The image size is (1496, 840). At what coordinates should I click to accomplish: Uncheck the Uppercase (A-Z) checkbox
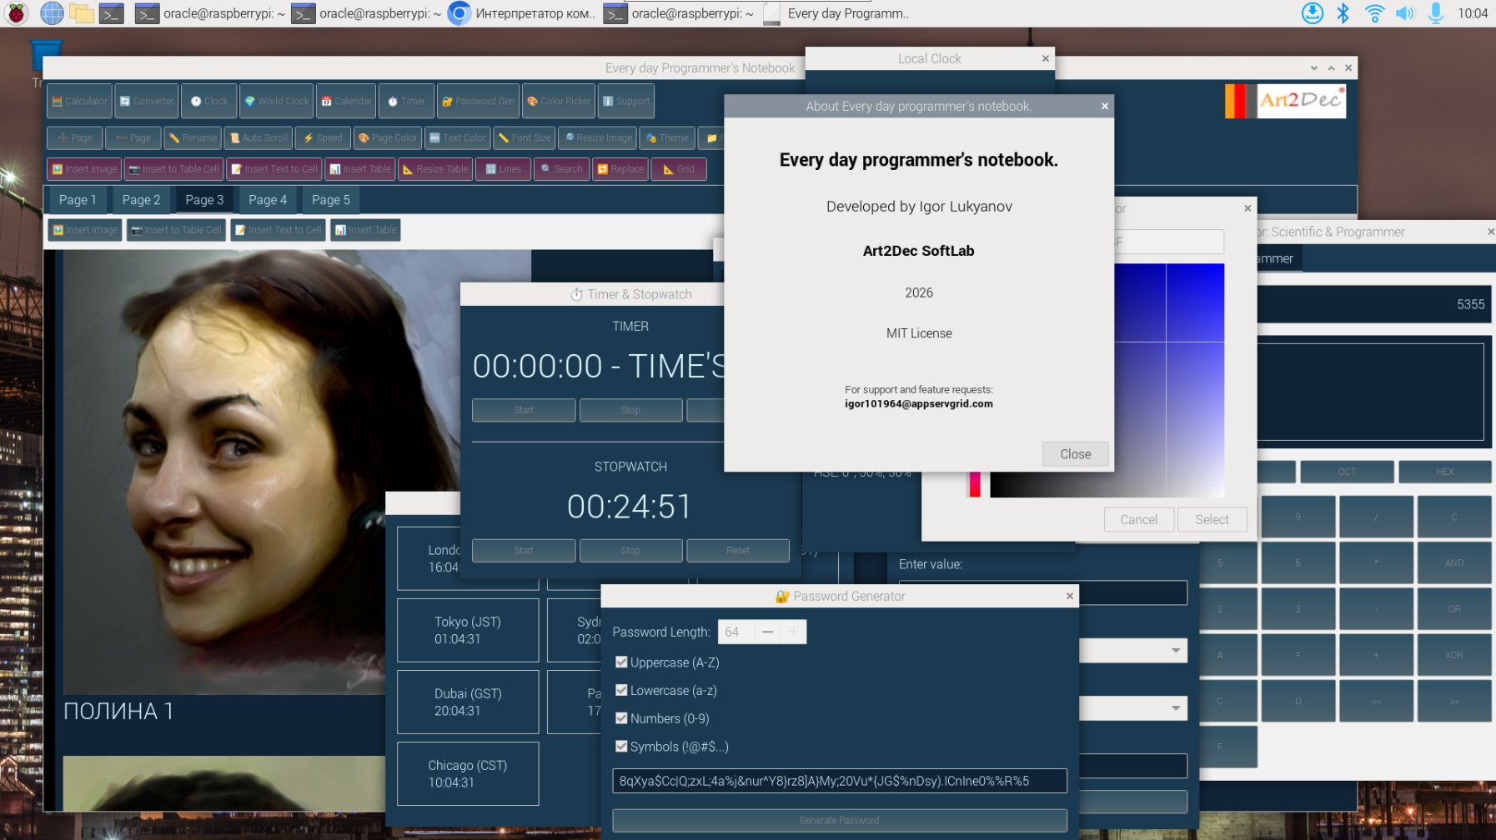coord(621,662)
